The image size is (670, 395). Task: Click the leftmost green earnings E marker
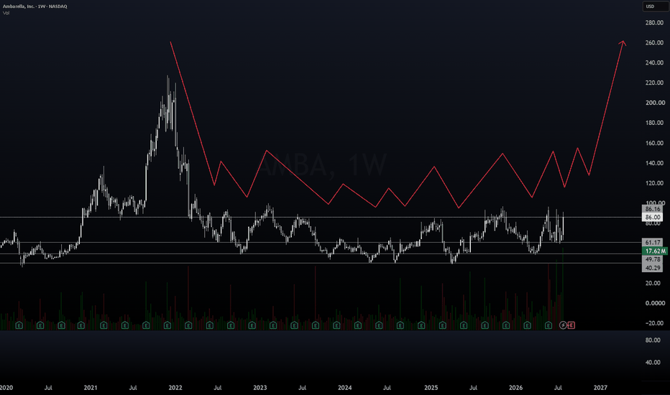[x=19, y=325]
